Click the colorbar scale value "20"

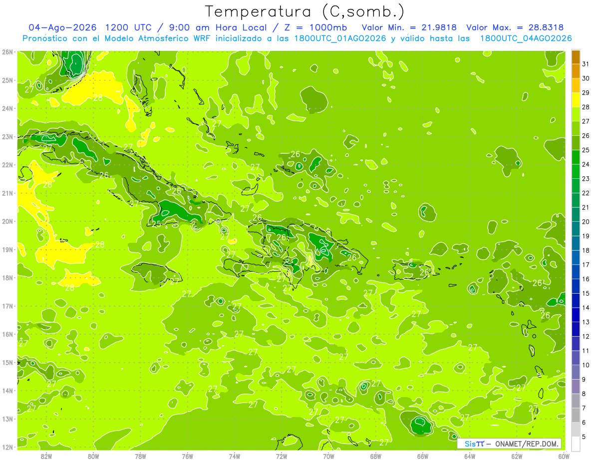[x=586, y=222]
